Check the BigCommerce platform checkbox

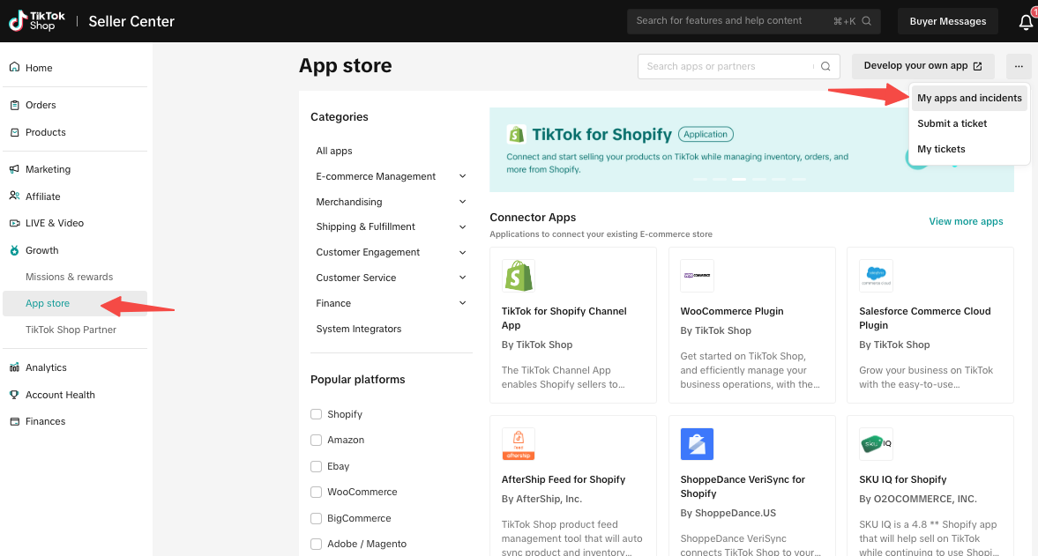pos(317,518)
